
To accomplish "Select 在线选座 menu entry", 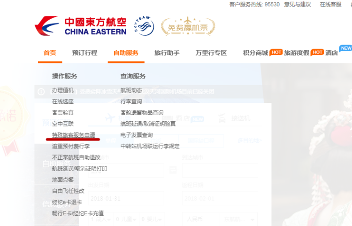I will click(x=63, y=101).
